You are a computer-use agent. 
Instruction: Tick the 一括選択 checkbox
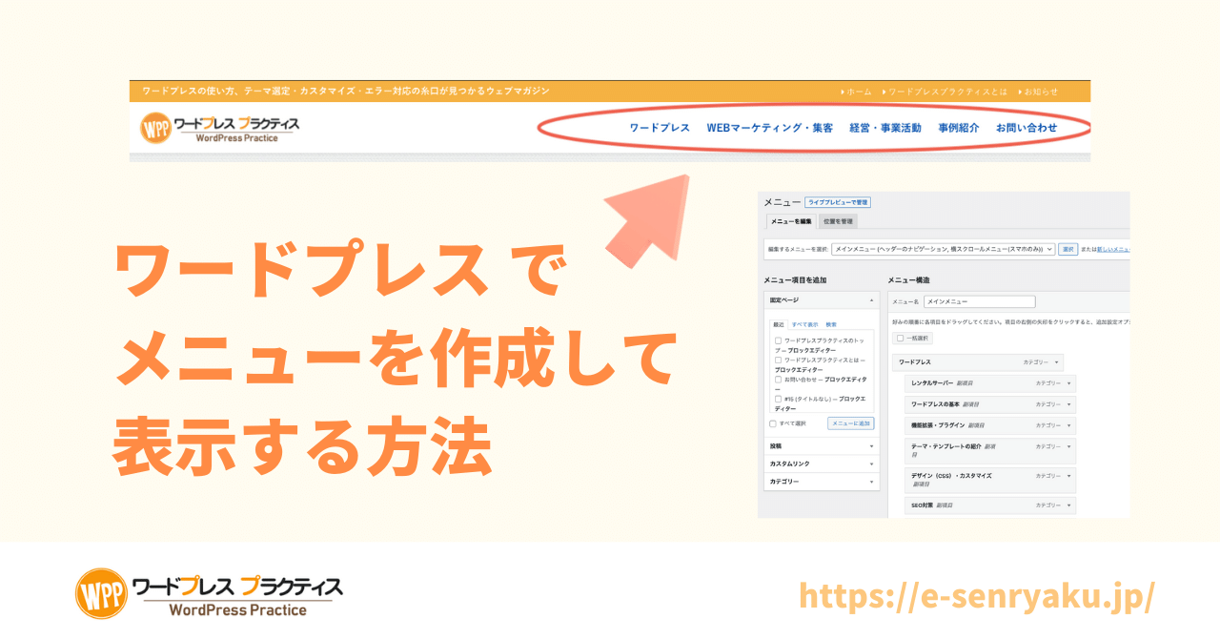(900, 338)
